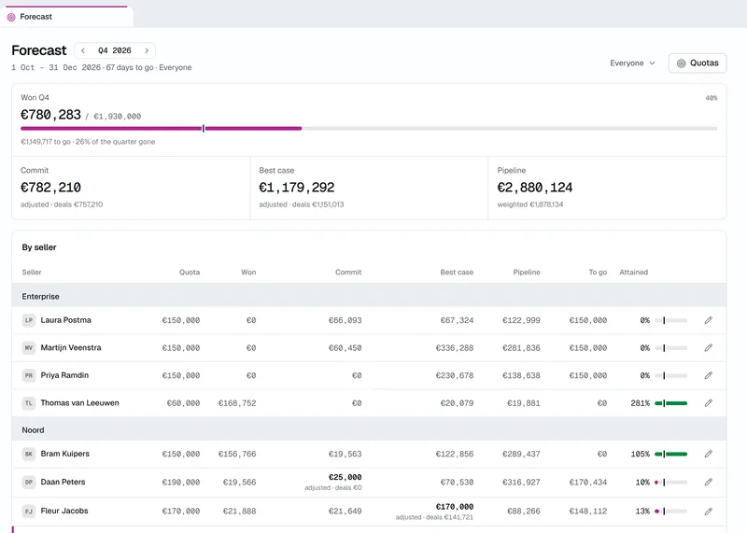Click the Won column header
Image resolution: width=747 pixels, height=533 pixels.
tap(248, 272)
